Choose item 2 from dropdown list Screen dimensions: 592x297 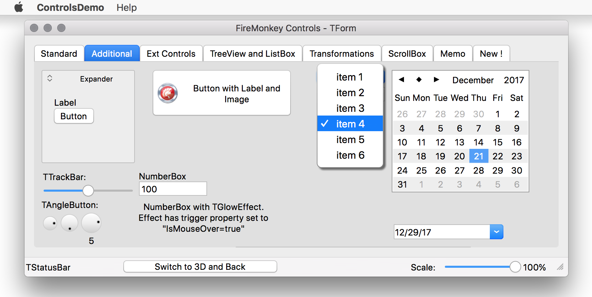click(x=350, y=92)
